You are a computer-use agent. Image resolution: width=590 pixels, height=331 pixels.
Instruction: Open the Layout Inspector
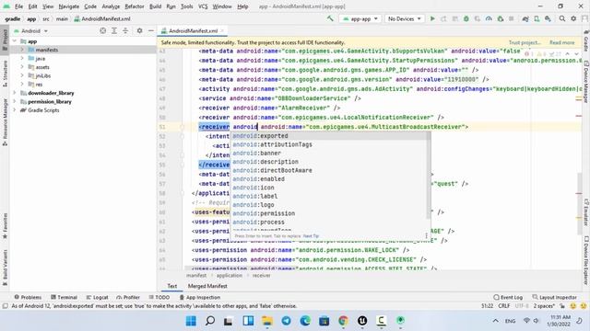pos(555,297)
